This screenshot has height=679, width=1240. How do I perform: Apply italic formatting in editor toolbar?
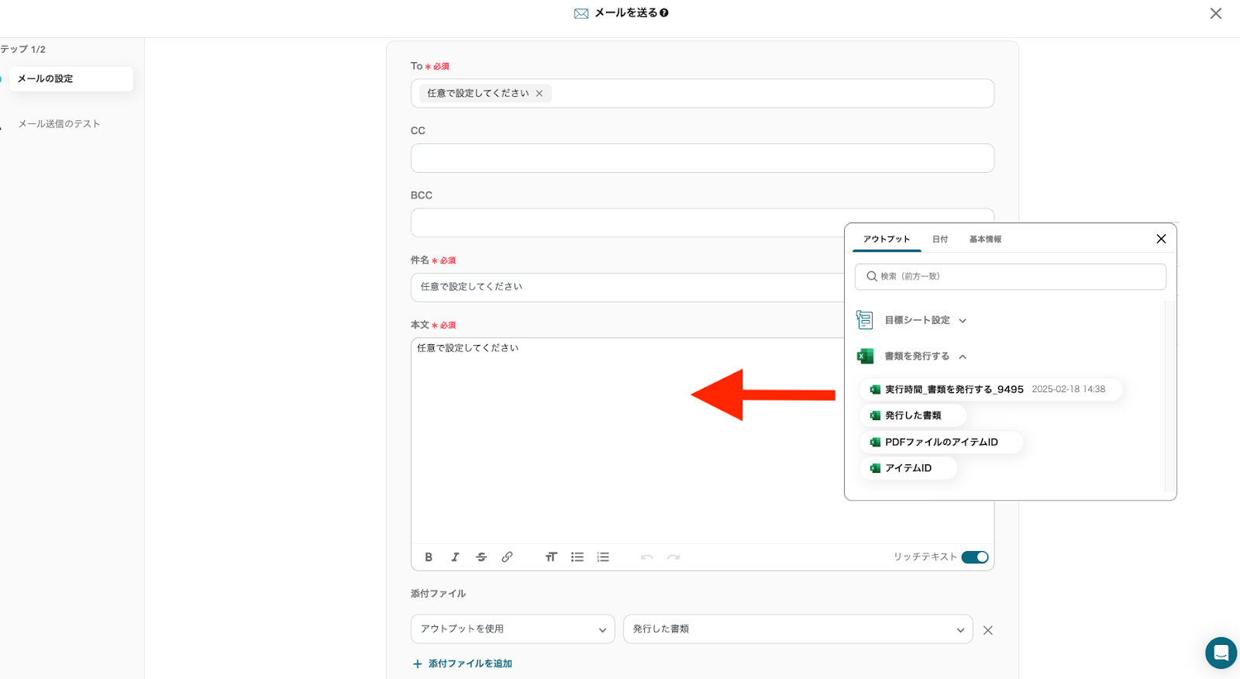pyautogui.click(x=455, y=557)
